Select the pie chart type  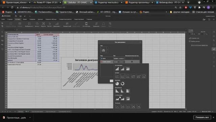[x=117, y=84]
